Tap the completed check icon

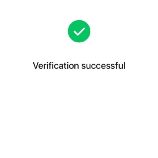click(x=79, y=31)
